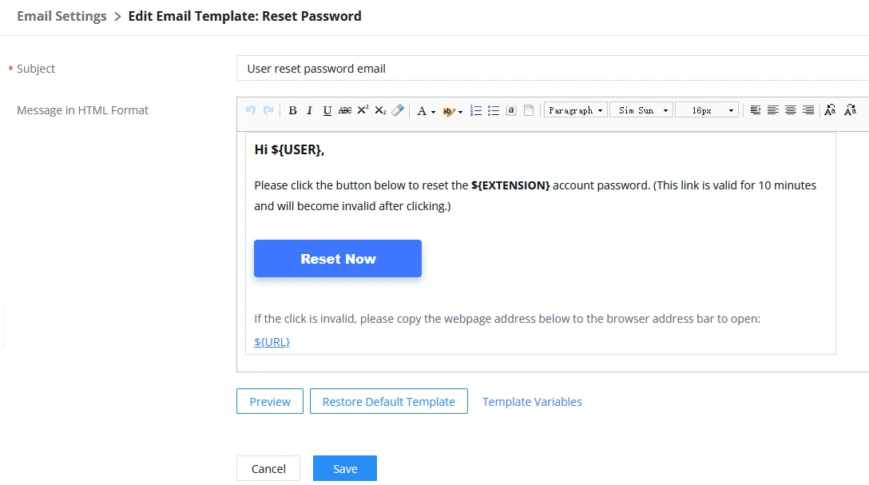Click the Preview button

[x=270, y=401]
